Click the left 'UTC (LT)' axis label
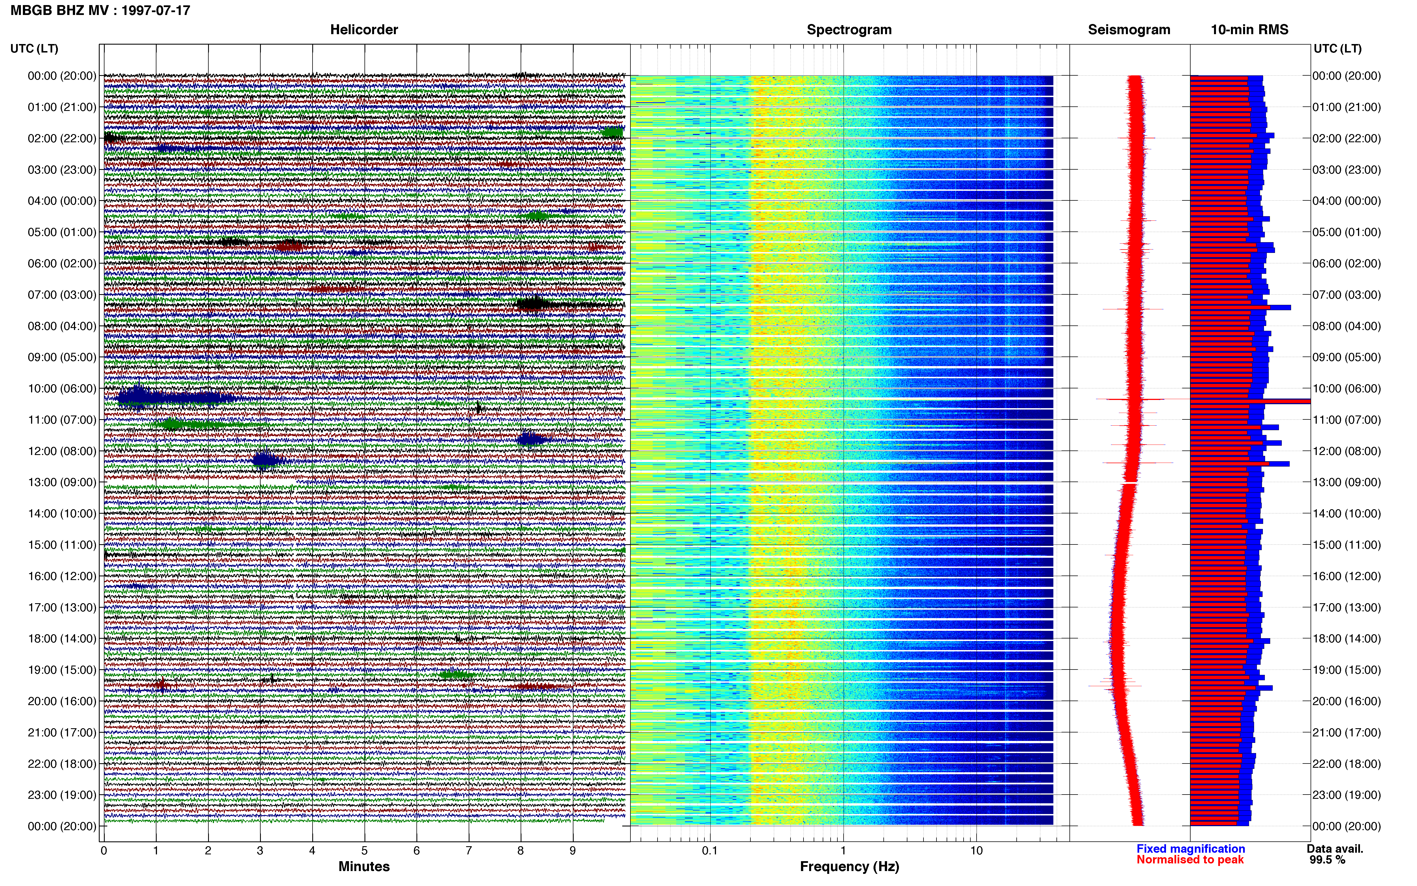Image resolution: width=1417 pixels, height=886 pixels. (34, 49)
